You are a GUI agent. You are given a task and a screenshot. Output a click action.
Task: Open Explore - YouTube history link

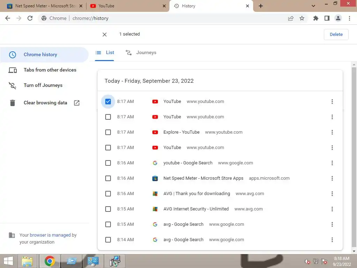click(x=181, y=132)
